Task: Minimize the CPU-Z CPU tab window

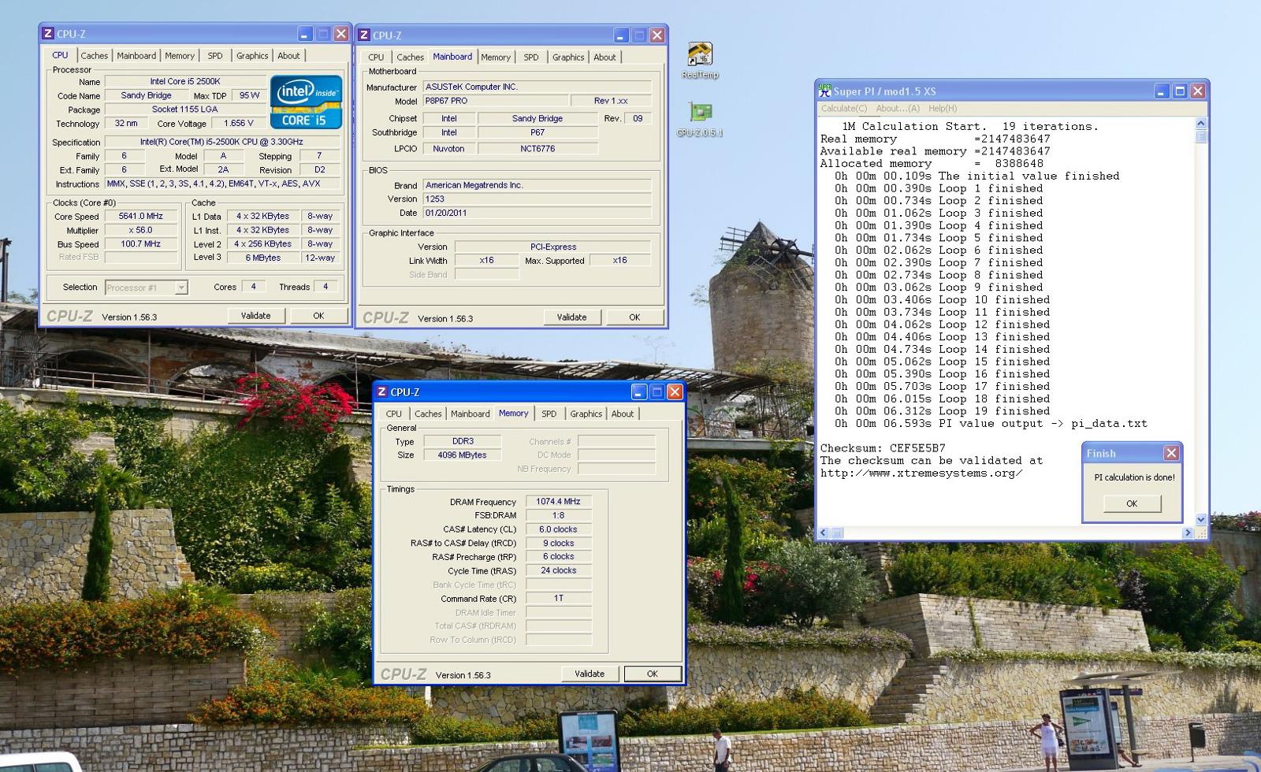Action: (305, 34)
